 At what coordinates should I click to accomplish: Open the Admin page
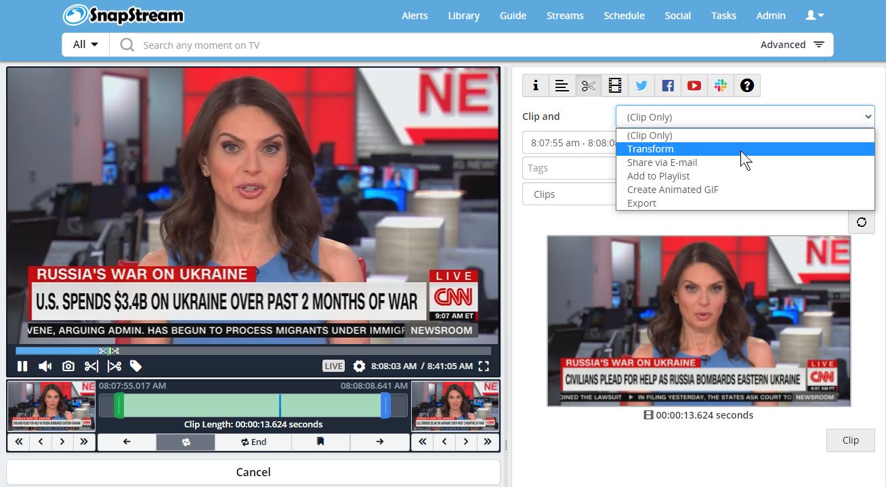click(x=771, y=16)
